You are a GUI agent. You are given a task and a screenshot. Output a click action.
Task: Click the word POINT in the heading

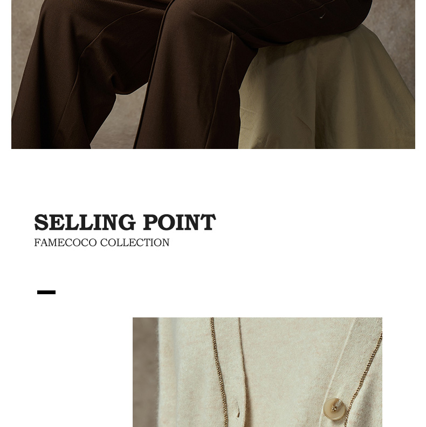tap(180, 222)
